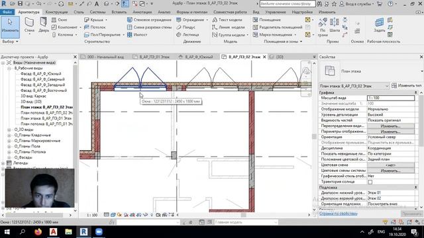Click Изменить for Цветовые схемы системы
Screen dimensions: 424x238
[390, 171]
